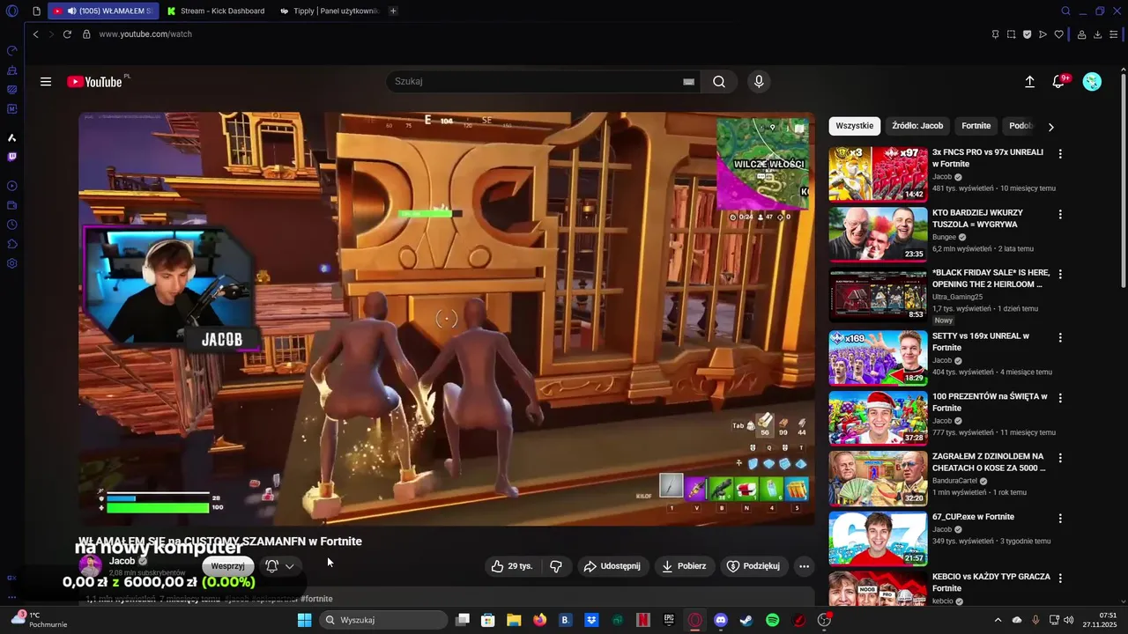This screenshot has height=634, width=1128.
Task: Reload the page with the refresh icon
Action: click(x=67, y=34)
